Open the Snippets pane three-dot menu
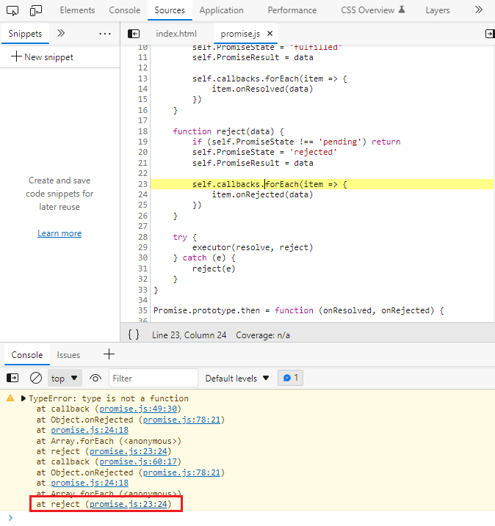This screenshot has width=495, height=526. 105,34
